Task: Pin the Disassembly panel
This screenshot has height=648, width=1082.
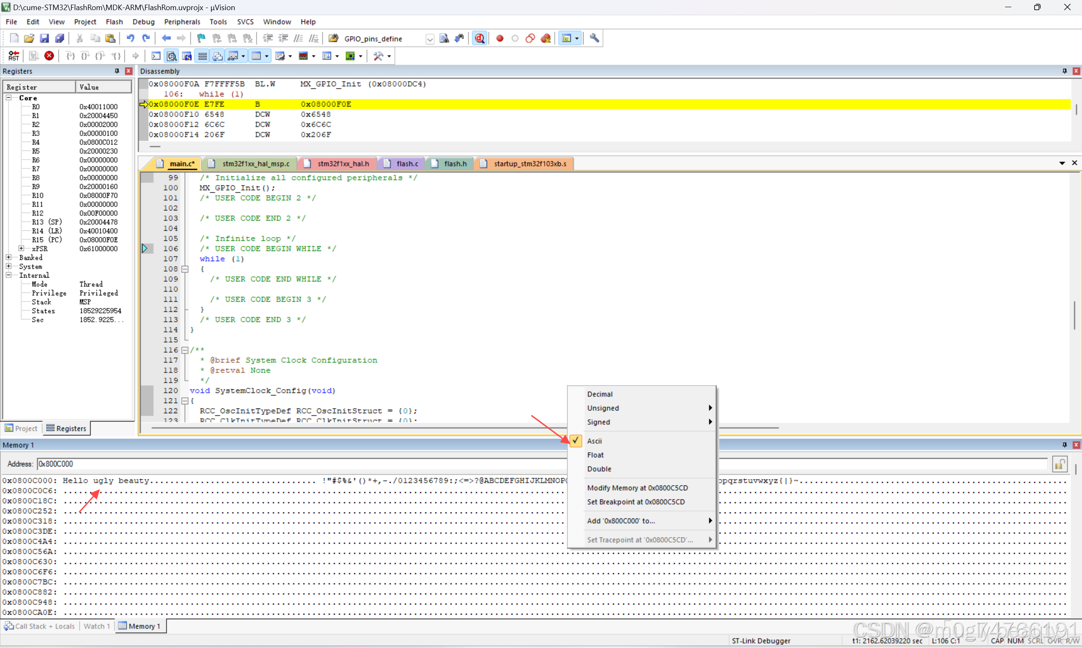Action: tap(1065, 71)
